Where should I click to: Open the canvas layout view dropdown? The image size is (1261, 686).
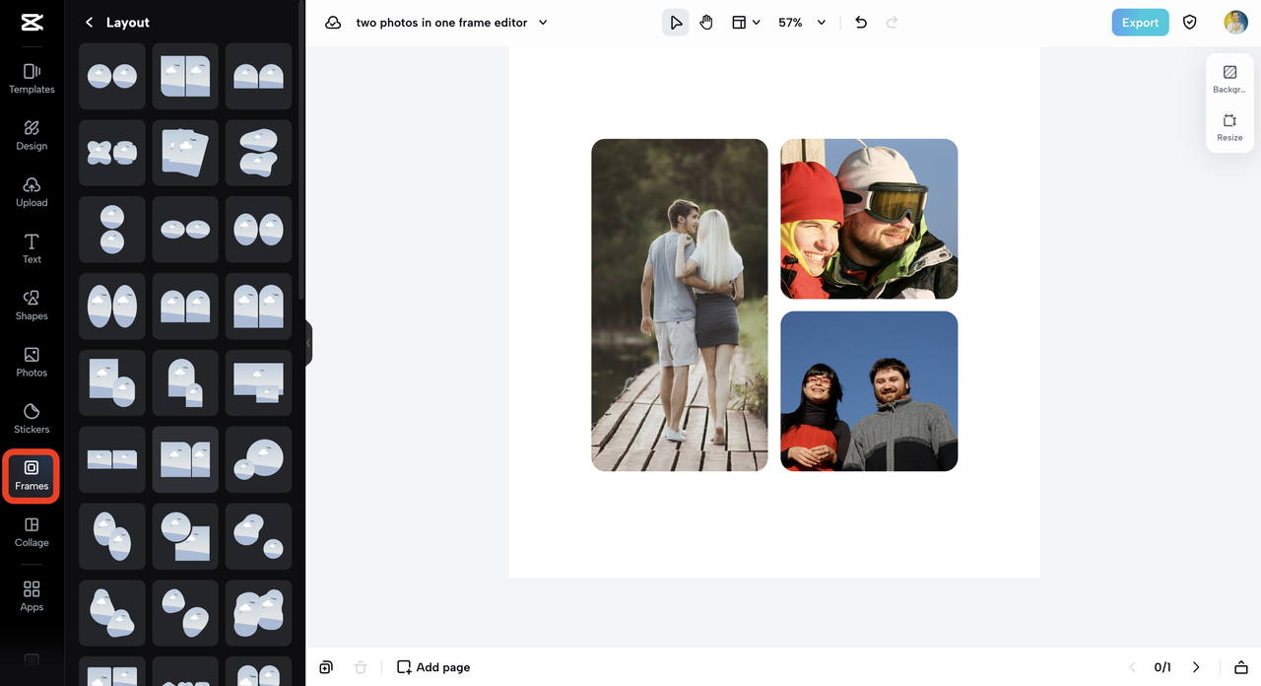pyautogui.click(x=746, y=23)
